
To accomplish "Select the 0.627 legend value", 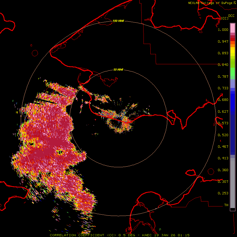I will 223,112.
